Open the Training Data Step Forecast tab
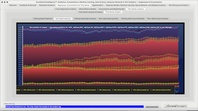This screenshot has height=111, width=198. 85,18
